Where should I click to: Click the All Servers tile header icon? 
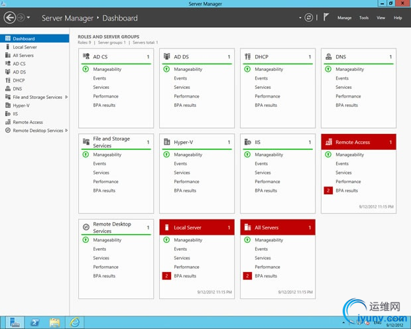(248, 228)
